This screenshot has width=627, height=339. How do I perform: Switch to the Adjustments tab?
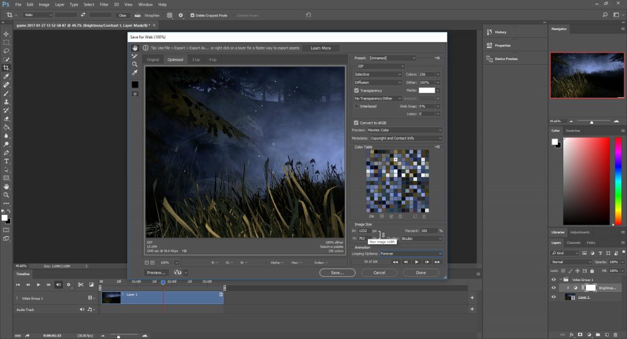point(580,232)
